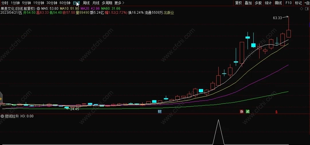Image resolution: width=310 pixels, height=145 pixels.
Task: Open the F10 company info button
Action: click(x=289, y=3)
